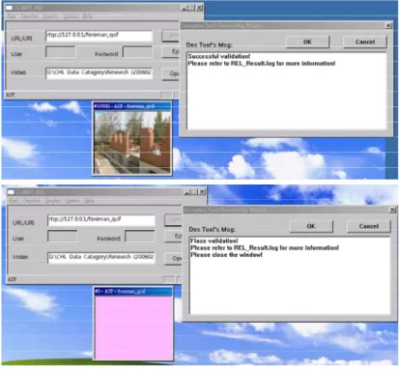The width and height of the screenshot is (399, 369).
Task: Open the Help menu in the upper player window
Action: [87, 15]
